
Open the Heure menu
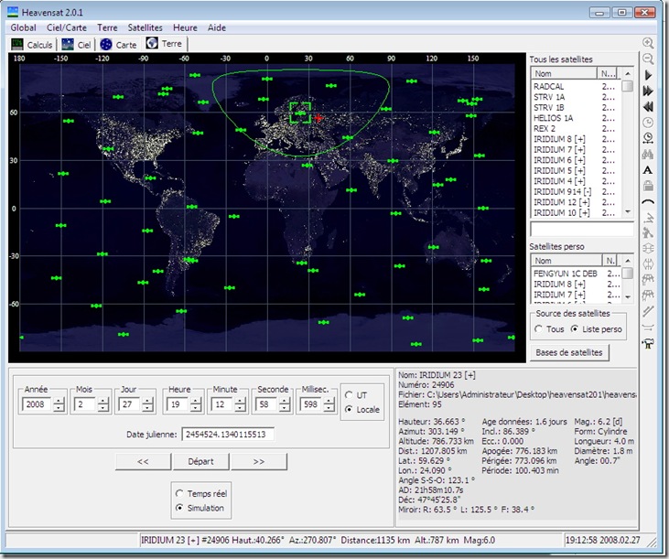pyautogui.click(x=185, y=27)
